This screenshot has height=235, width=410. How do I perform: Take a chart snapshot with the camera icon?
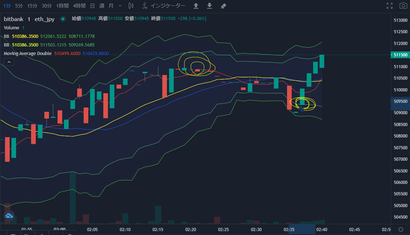pos(403,6)
